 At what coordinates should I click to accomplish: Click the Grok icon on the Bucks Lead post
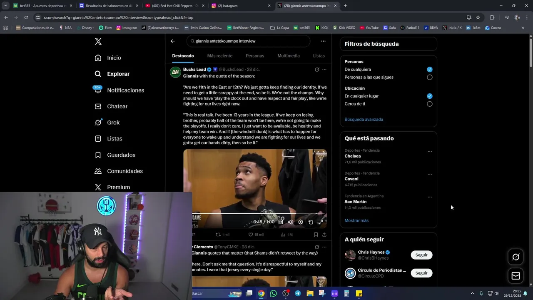[317, 70]
